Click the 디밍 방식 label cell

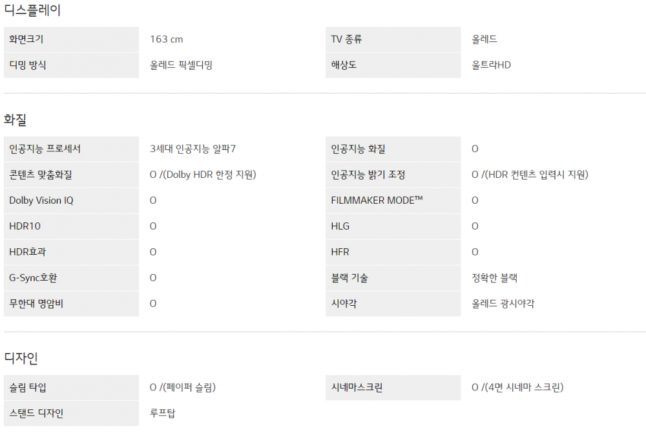(71, 65)
